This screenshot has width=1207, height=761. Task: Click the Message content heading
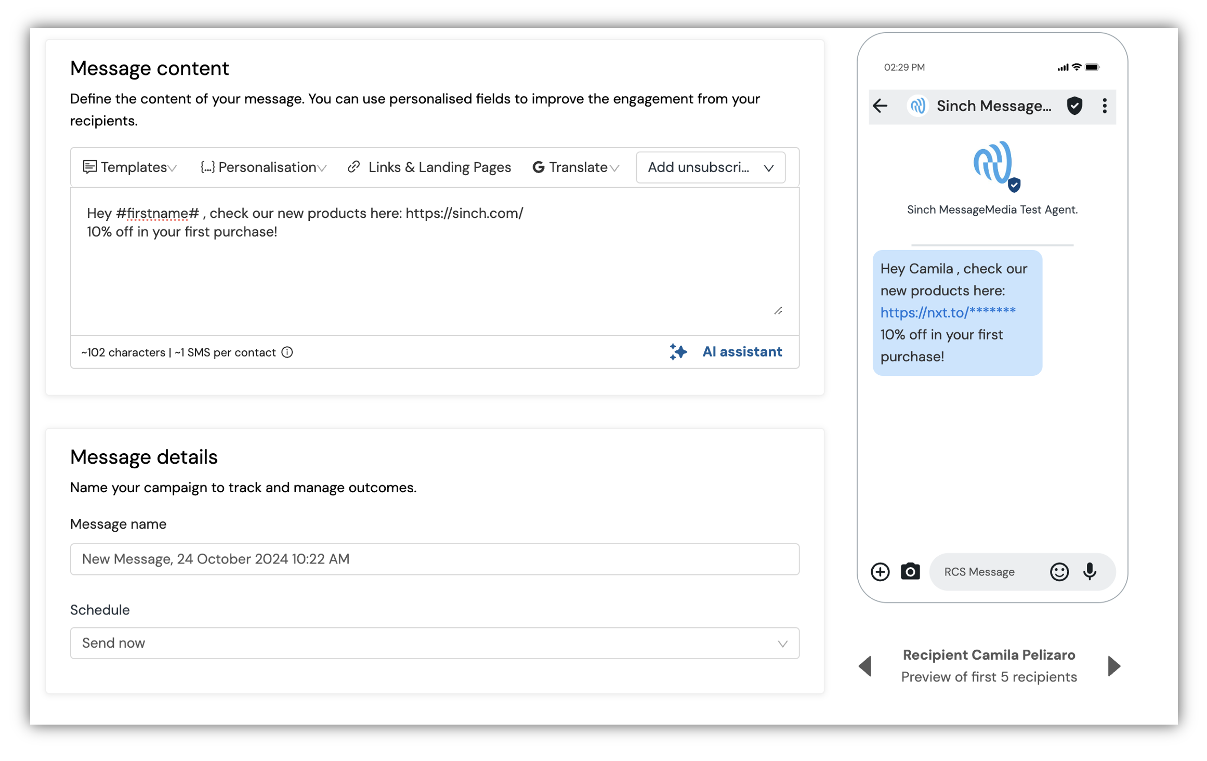tap(150, 69)
